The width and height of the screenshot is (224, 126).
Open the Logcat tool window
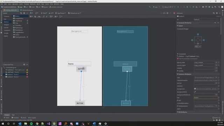pos(32,118)
